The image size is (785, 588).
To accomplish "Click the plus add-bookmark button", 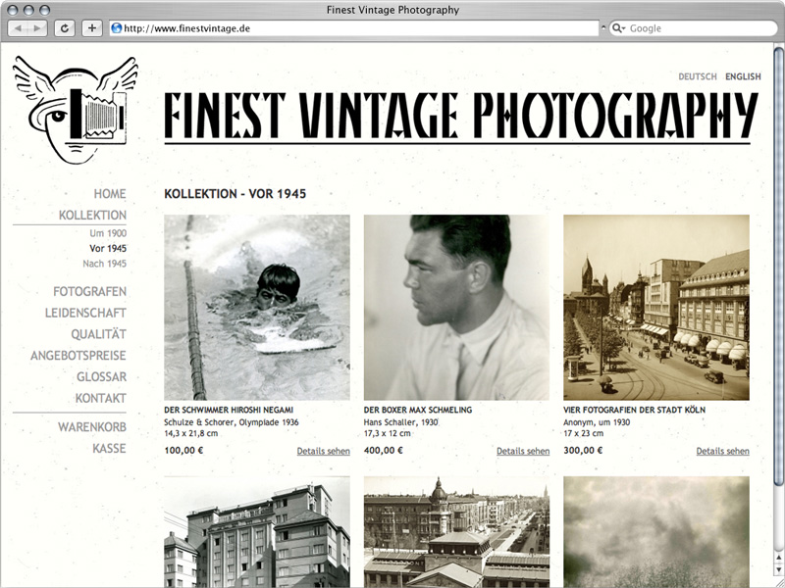I will click(91, 28).
